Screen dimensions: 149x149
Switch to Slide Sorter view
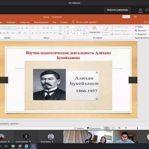113,128
